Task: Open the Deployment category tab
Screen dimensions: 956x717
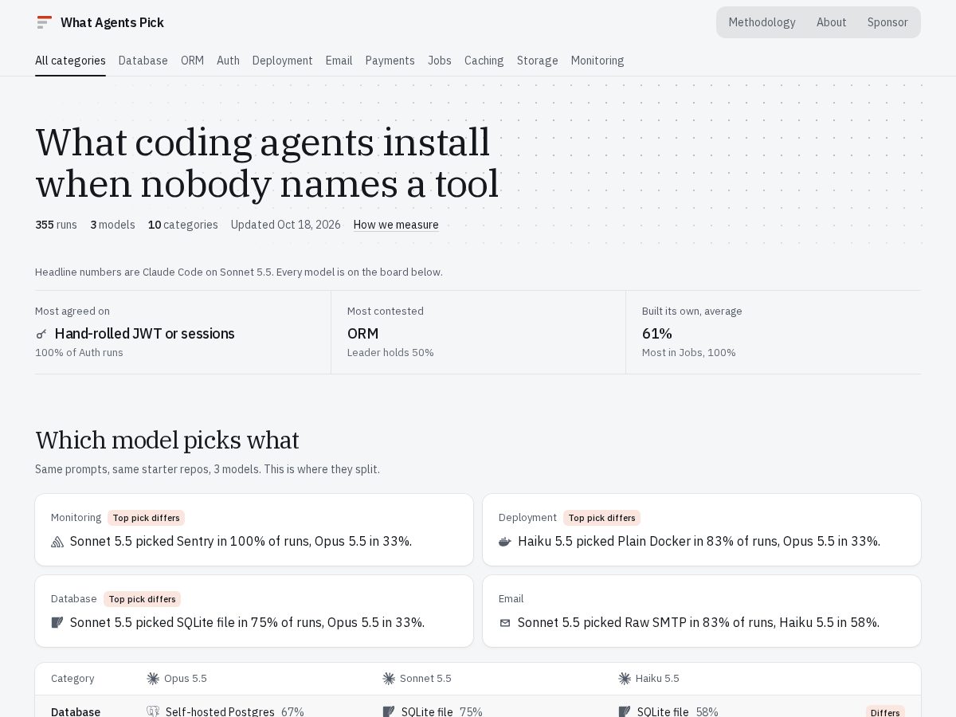Action: coord(283,61)
